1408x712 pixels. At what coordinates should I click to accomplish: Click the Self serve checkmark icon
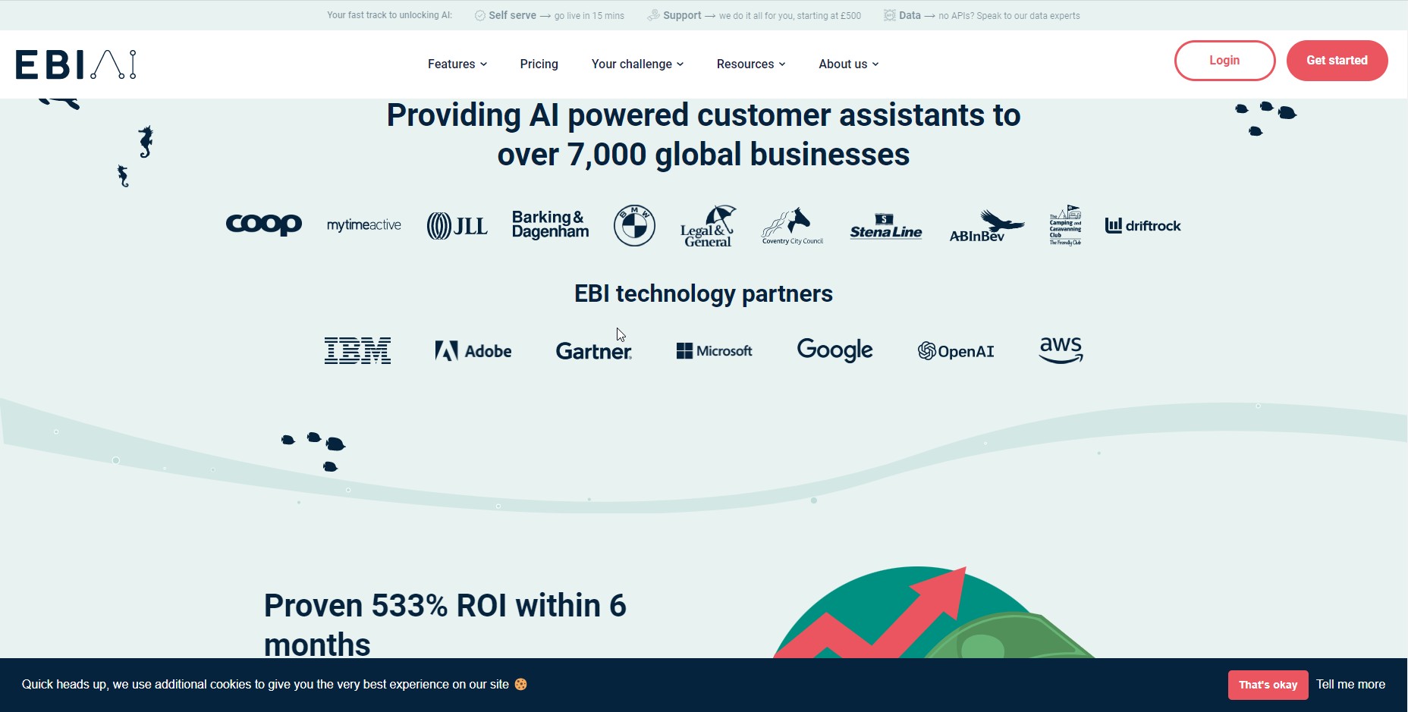click(x=480, y=16)
